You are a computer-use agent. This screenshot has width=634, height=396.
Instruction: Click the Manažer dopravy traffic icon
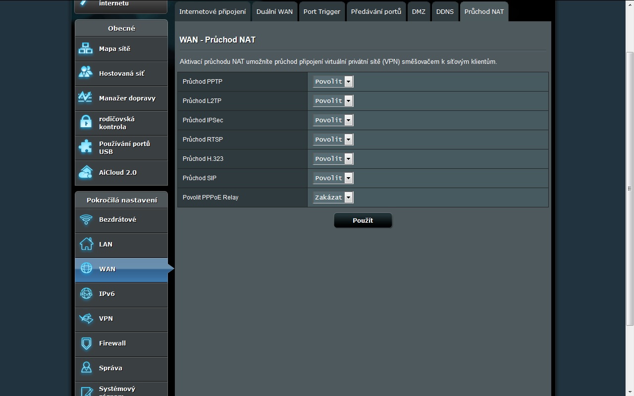86,98
